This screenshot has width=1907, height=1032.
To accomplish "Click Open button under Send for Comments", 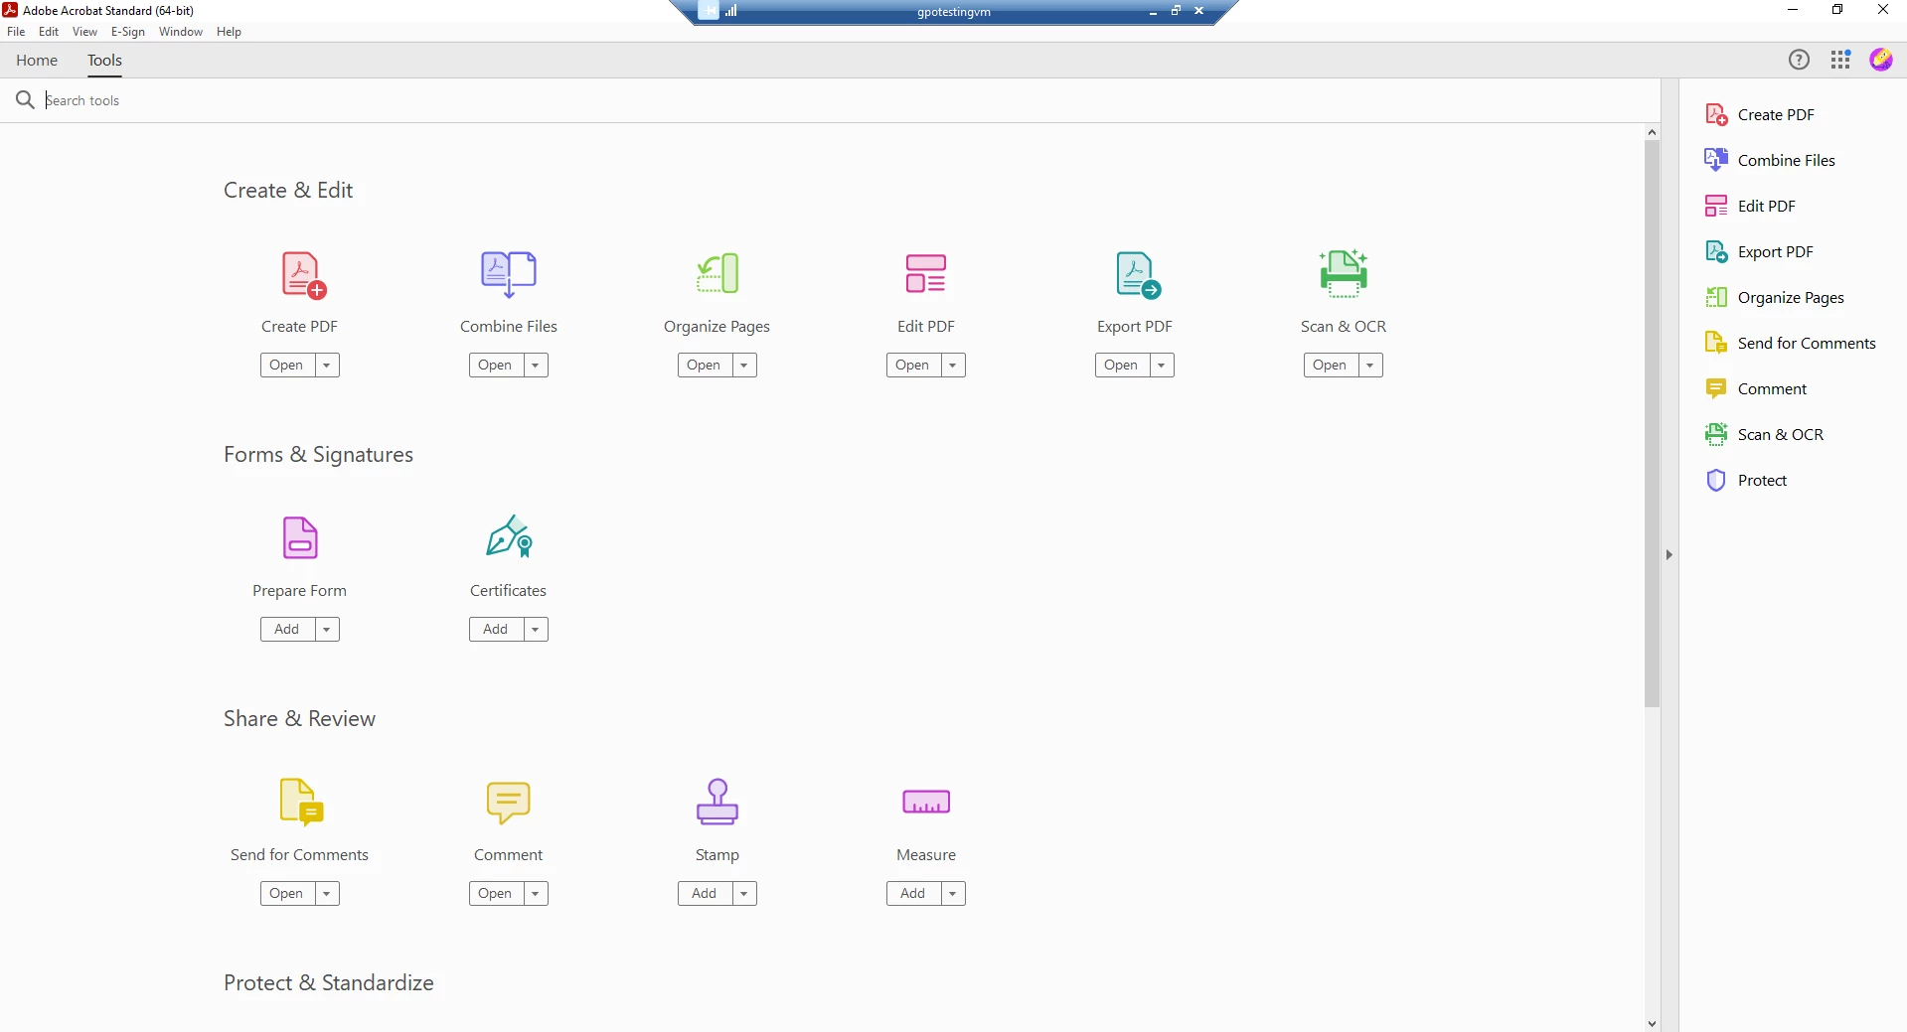I will (x=287, y=894).
